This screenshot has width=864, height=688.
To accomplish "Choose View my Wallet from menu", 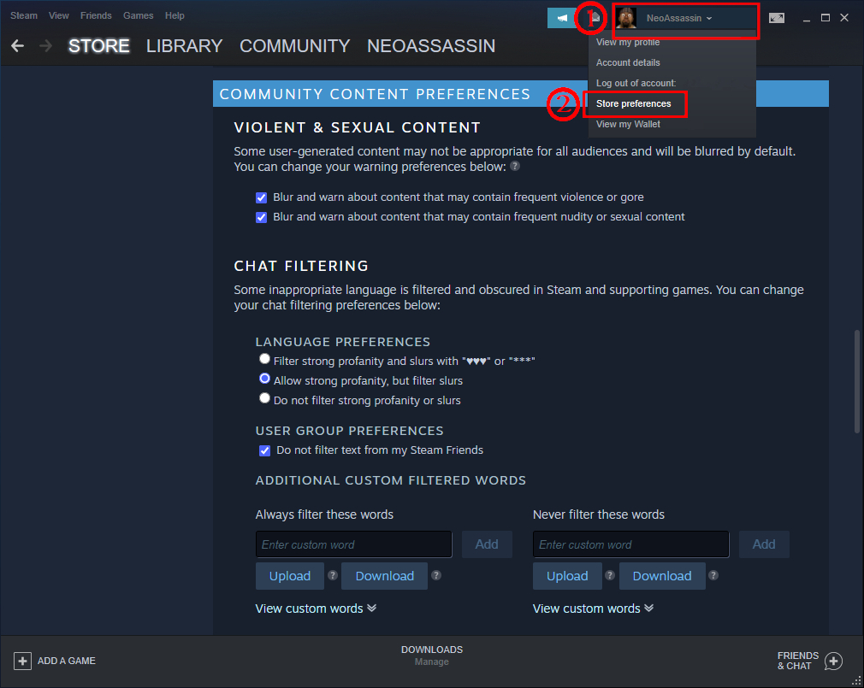I will pyautogui.click(x=628, y=125).
